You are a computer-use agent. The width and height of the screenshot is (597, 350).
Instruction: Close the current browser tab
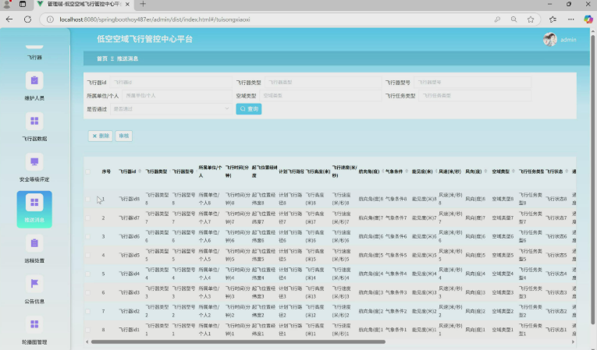tap(127, 4)
